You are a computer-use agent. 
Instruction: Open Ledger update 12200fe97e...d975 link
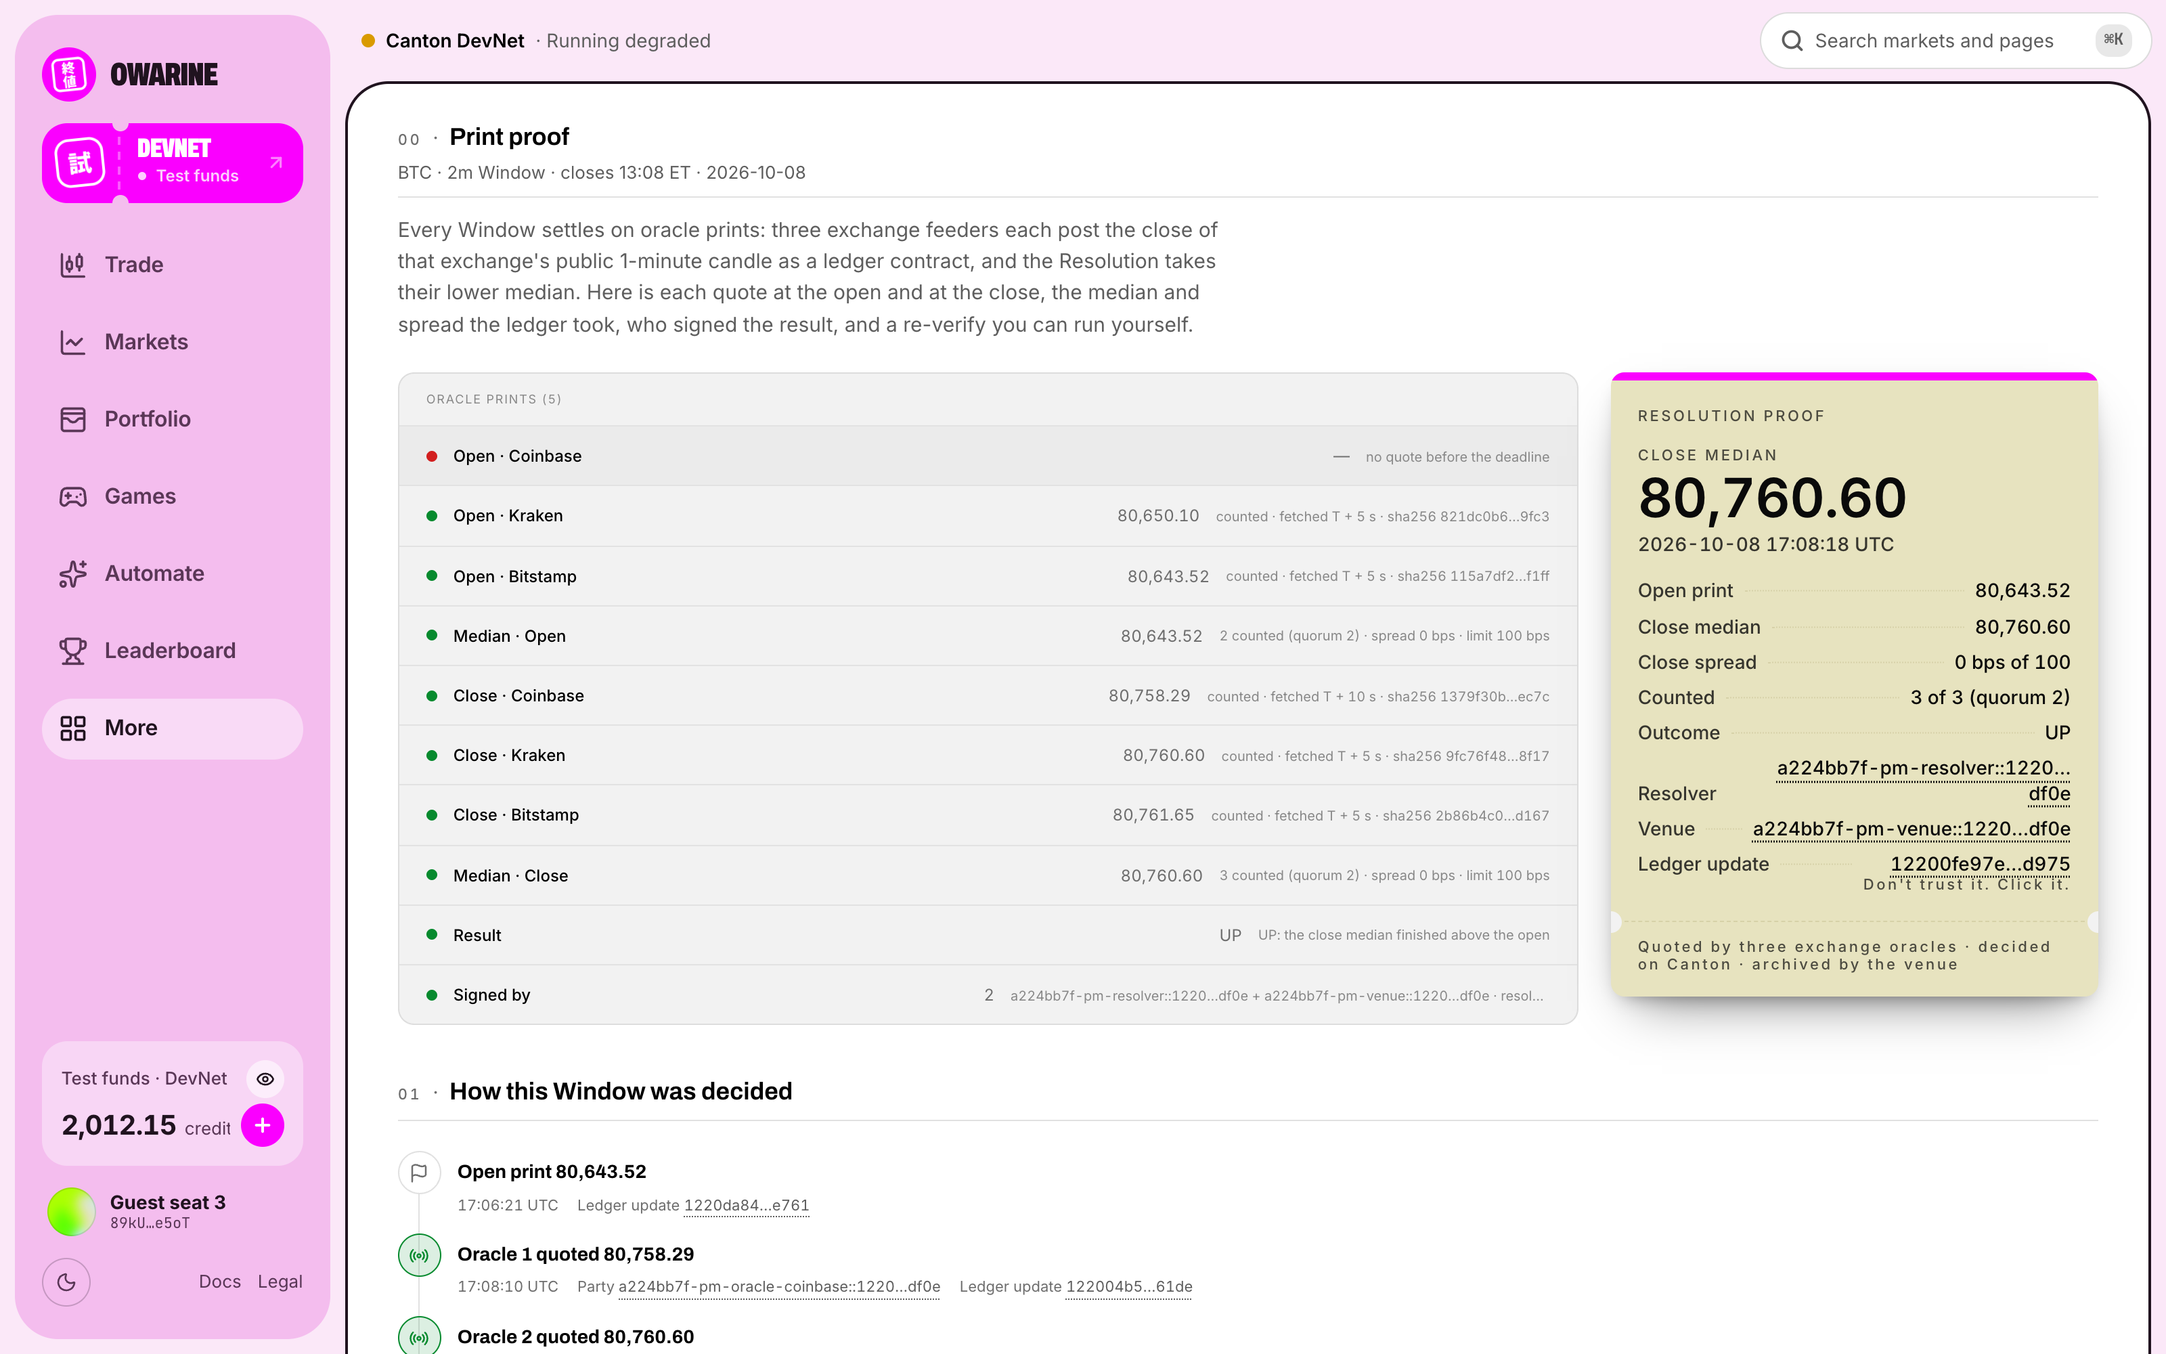1980,864
